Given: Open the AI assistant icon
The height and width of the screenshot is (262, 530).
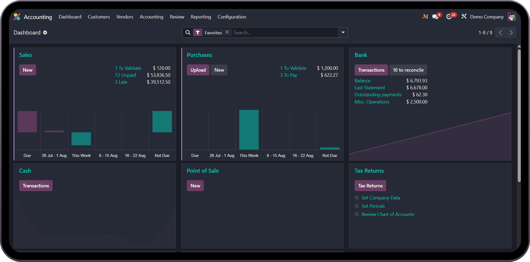Looking at the screenshot, I should [425, 17].
